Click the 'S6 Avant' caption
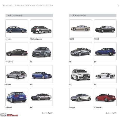122x117 pixels. point(8,85)
